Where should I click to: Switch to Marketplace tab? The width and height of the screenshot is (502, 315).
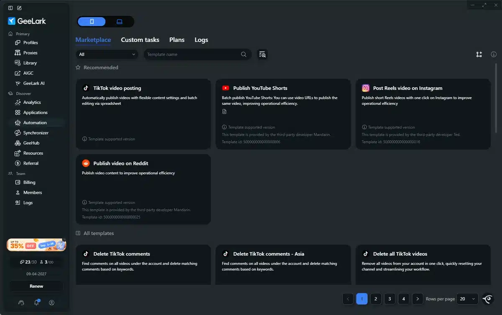click(93, 40)
